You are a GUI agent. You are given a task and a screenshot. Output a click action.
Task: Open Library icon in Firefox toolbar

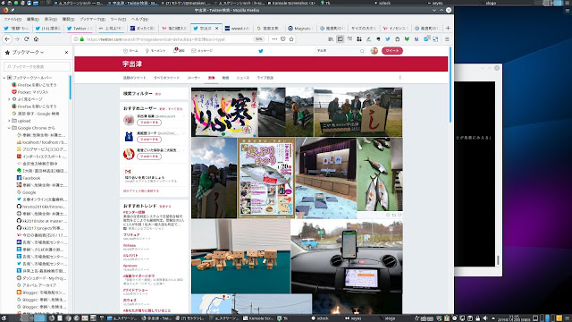[x=331, y=39]
